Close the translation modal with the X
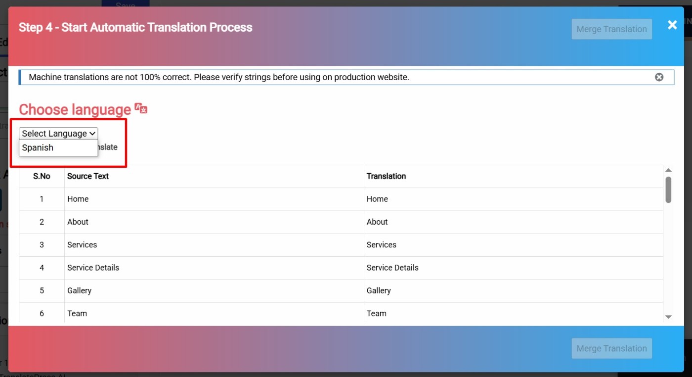This screenshot has height=377, width=692. point(672,25)
